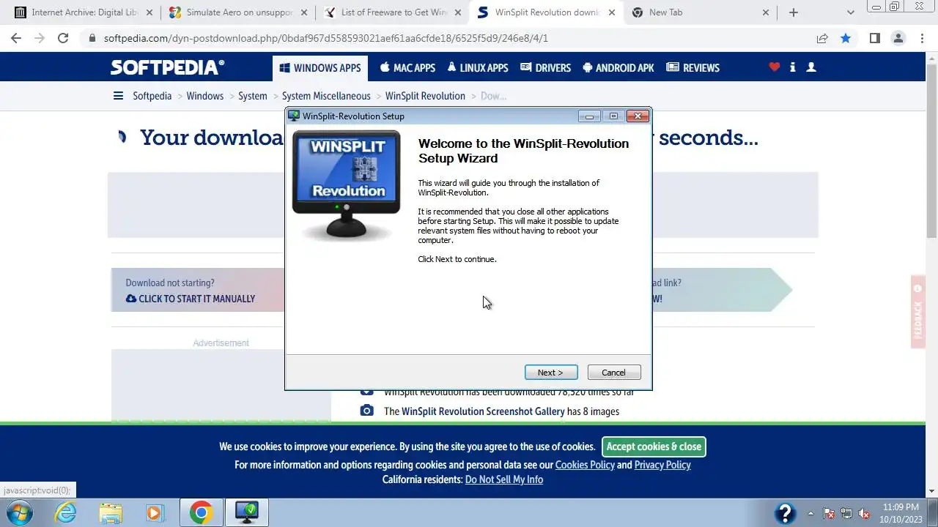Open Chrome side panel icon
Image resolution: width=938 pixels, height=527 pixels.
pos(874,38)
